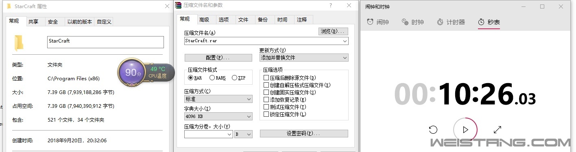Screen dimensions: 576x152
Task: Open the archive name StarCraft.rar dropdown arrow
Action: (345, 41)
